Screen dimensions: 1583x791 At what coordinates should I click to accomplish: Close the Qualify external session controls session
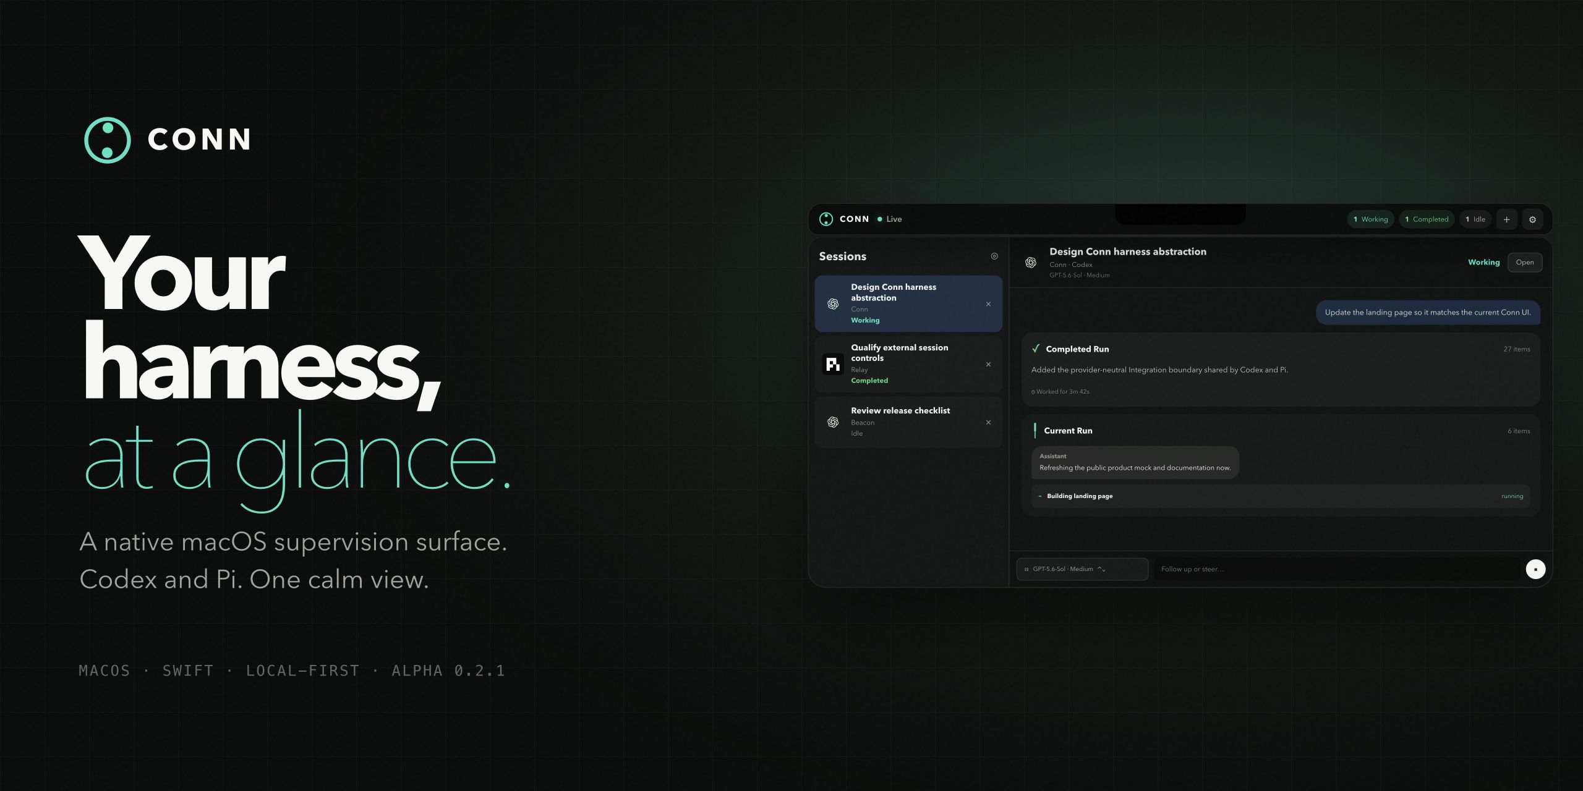[988, 365]
